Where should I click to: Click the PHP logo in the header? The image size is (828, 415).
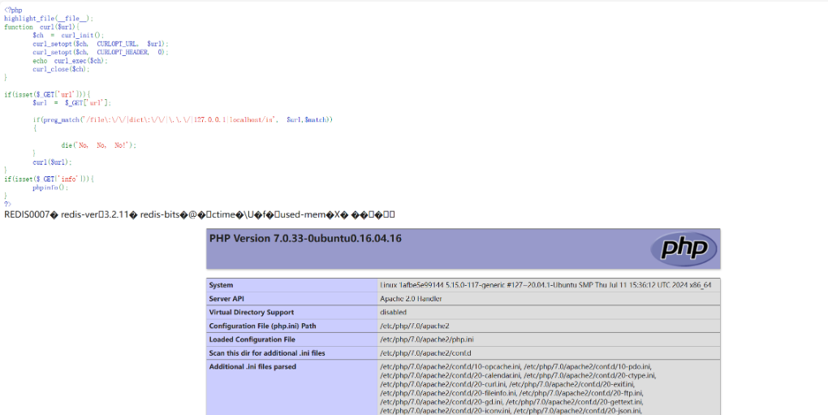(x=684, y=248)
